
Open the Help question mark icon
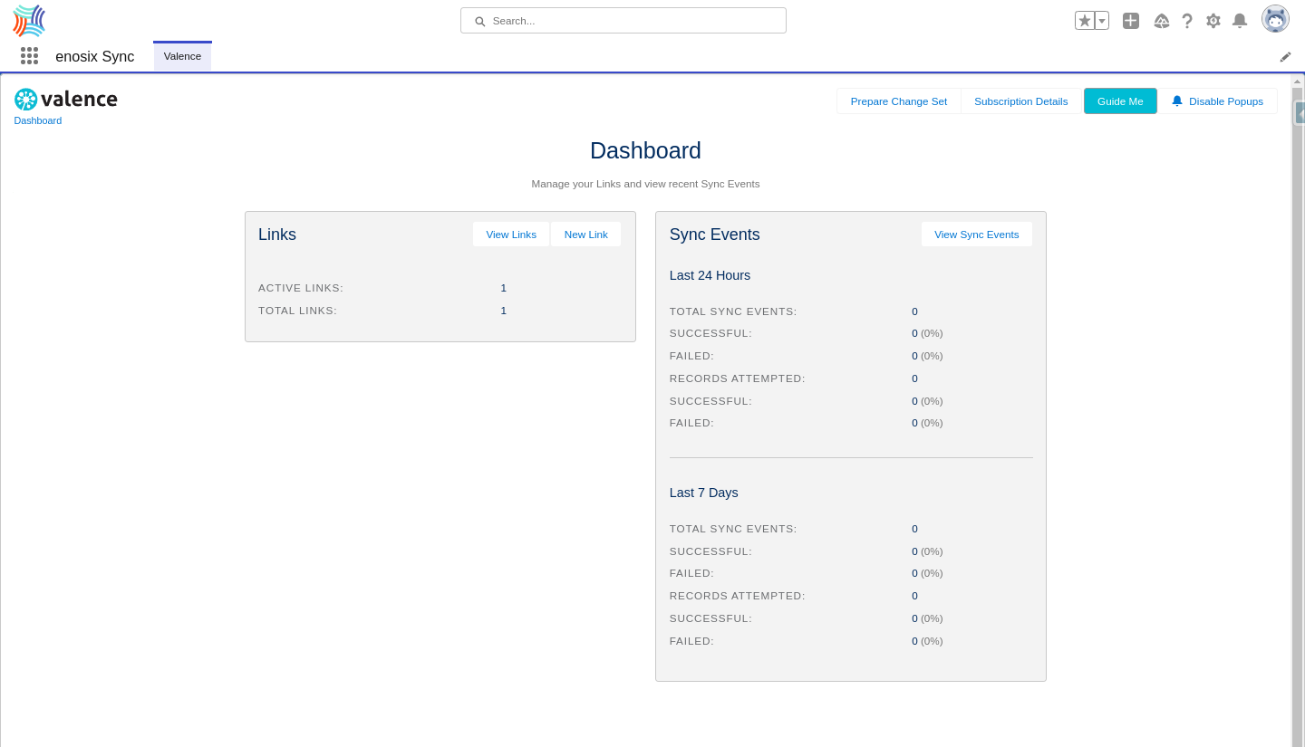[x=1187, y=20]
